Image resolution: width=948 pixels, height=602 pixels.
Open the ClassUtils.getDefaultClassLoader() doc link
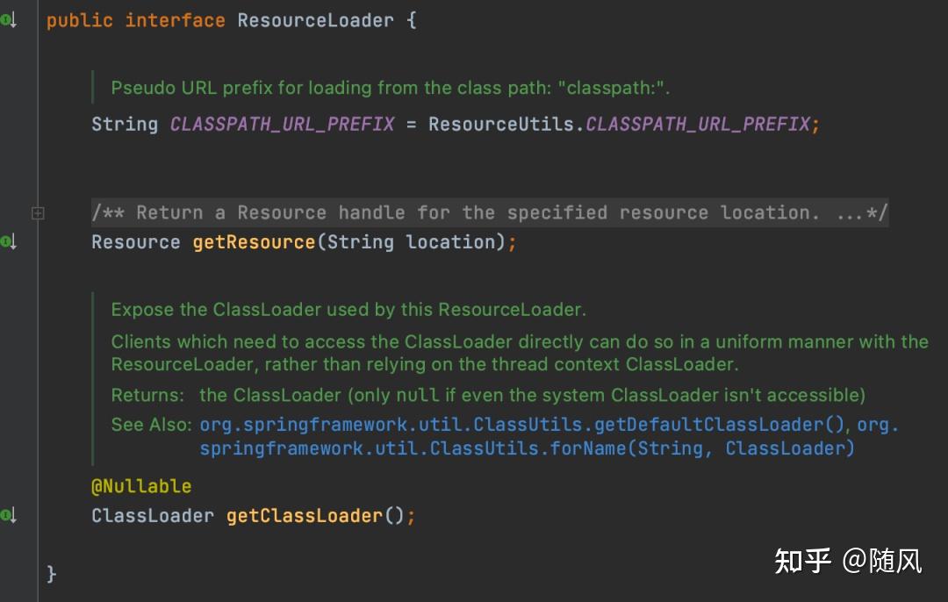coord(523,425)
